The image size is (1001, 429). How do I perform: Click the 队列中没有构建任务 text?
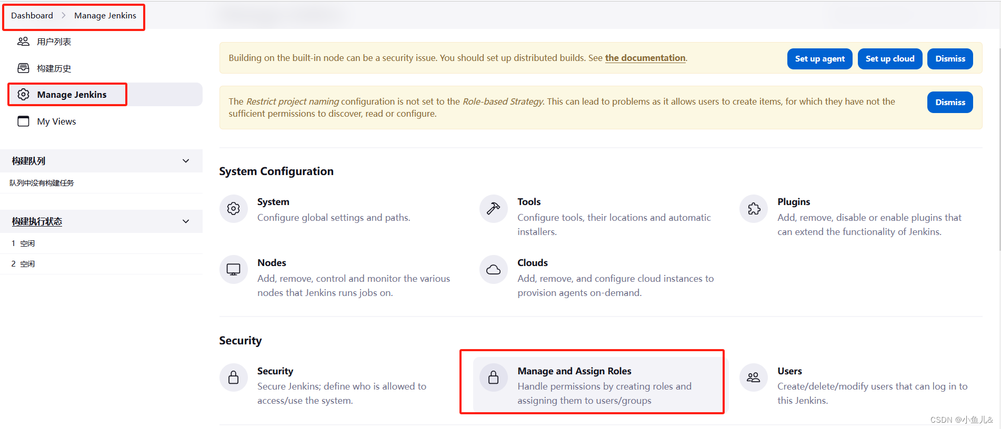coord(42,183)
